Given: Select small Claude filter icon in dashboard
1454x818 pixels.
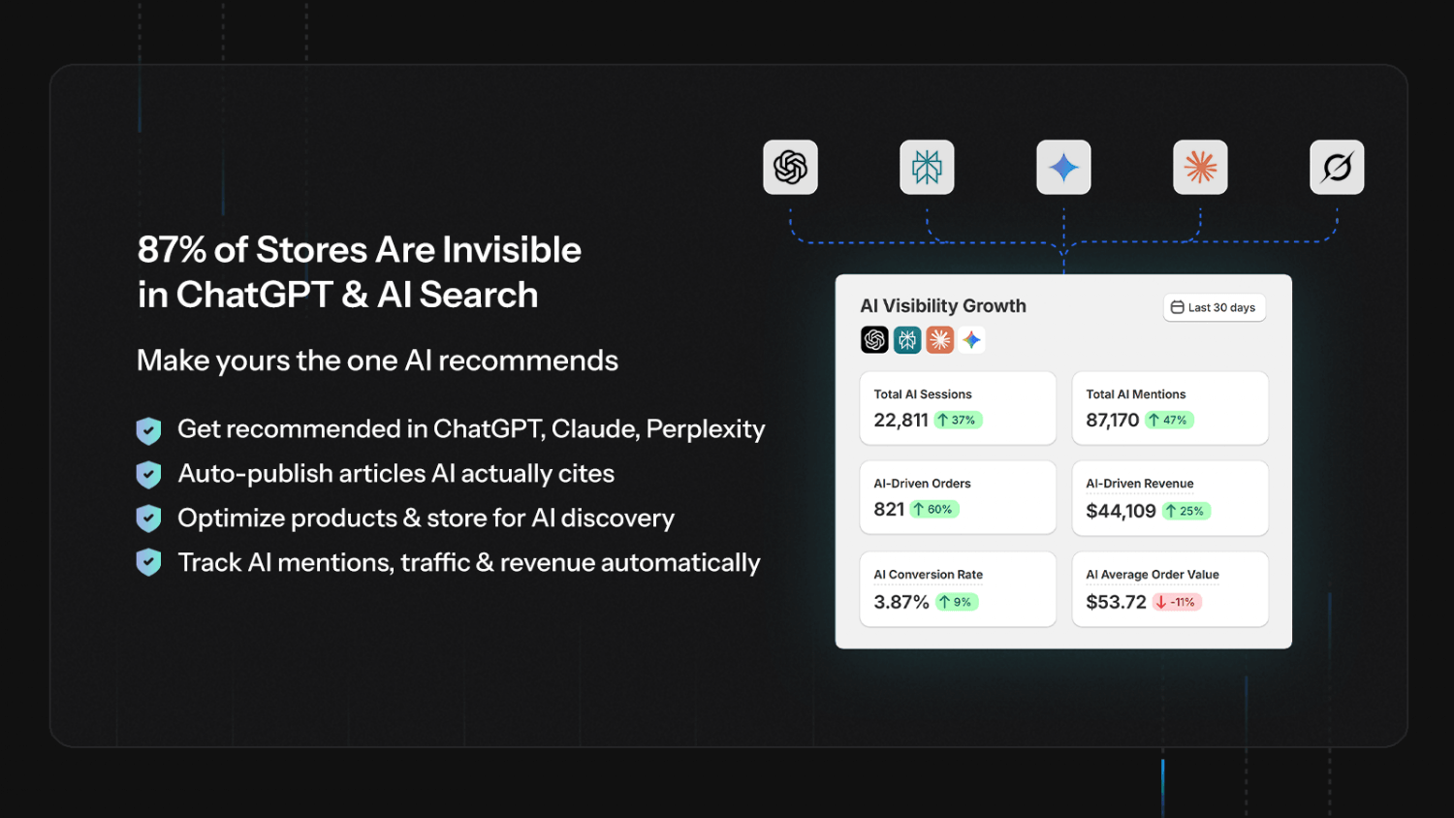Looking at the screenshot, I should click(940, 339).
